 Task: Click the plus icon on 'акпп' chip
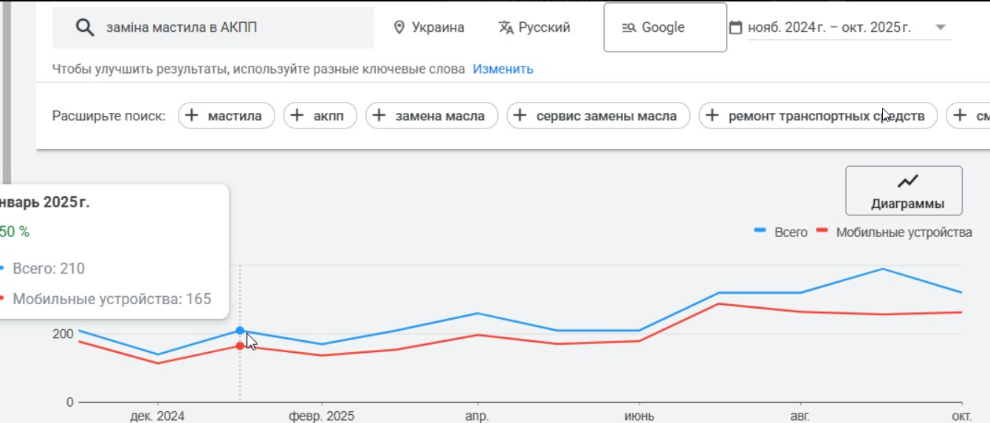297,116
